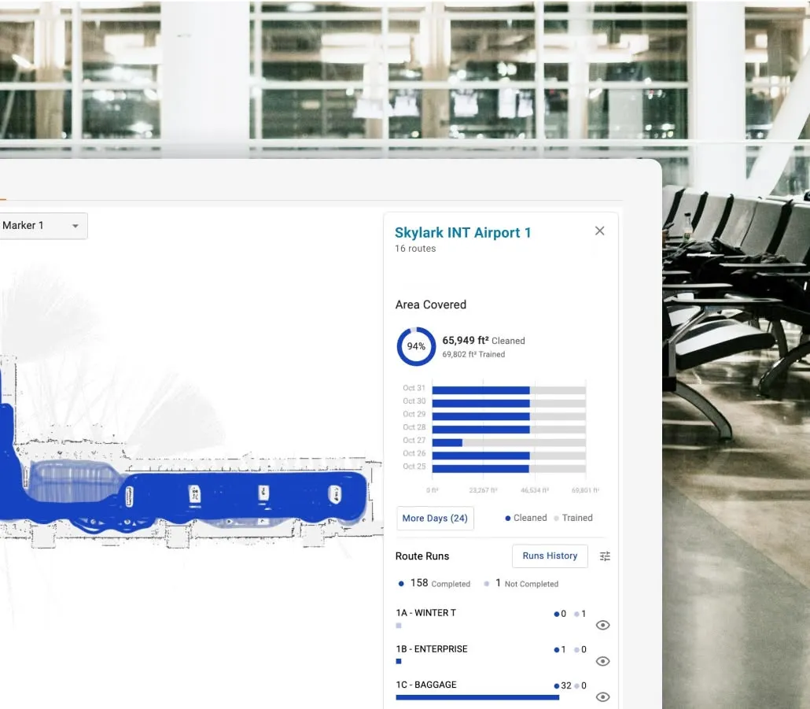
Task: Click the 158 Completed count
Action: click(434, 583)
